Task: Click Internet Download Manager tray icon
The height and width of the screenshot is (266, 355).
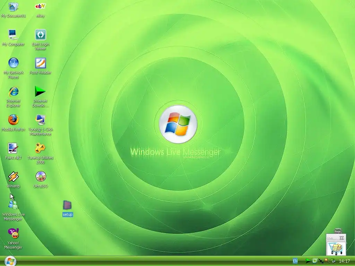Action: click(x=308, y=261)
